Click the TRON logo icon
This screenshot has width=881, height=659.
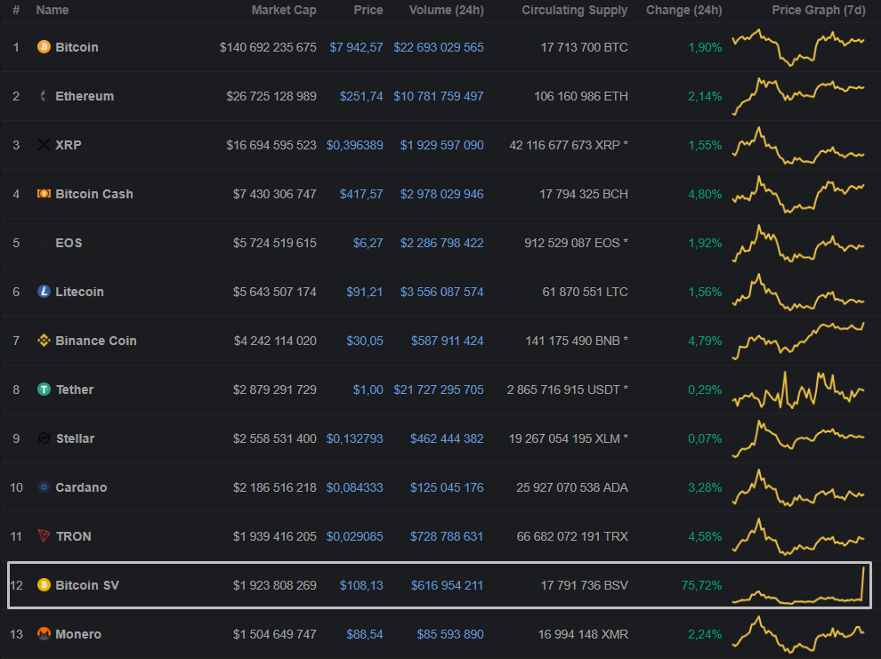[44, 536]
